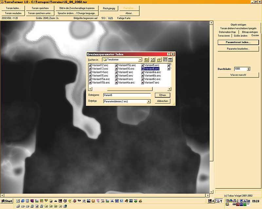The height and width of the screenshot is (209, 262).
Task: Click the dialog help question mark icon
Action: (169, 54)
